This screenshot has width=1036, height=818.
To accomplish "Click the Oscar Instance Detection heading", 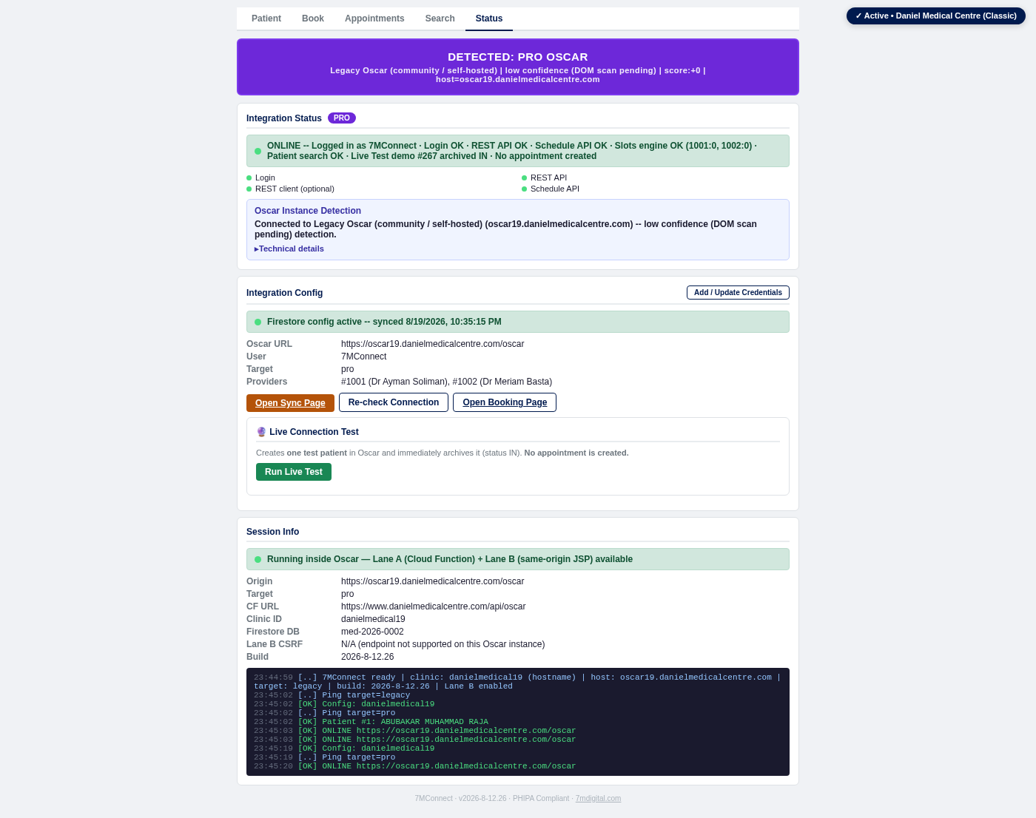I will pyautogui.click(x=308, y=211).
